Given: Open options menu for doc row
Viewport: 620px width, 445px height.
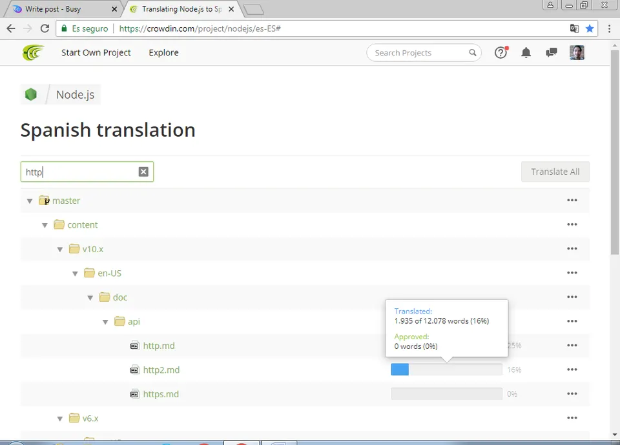Looking at the screenshot, I should tap(572, 297).
